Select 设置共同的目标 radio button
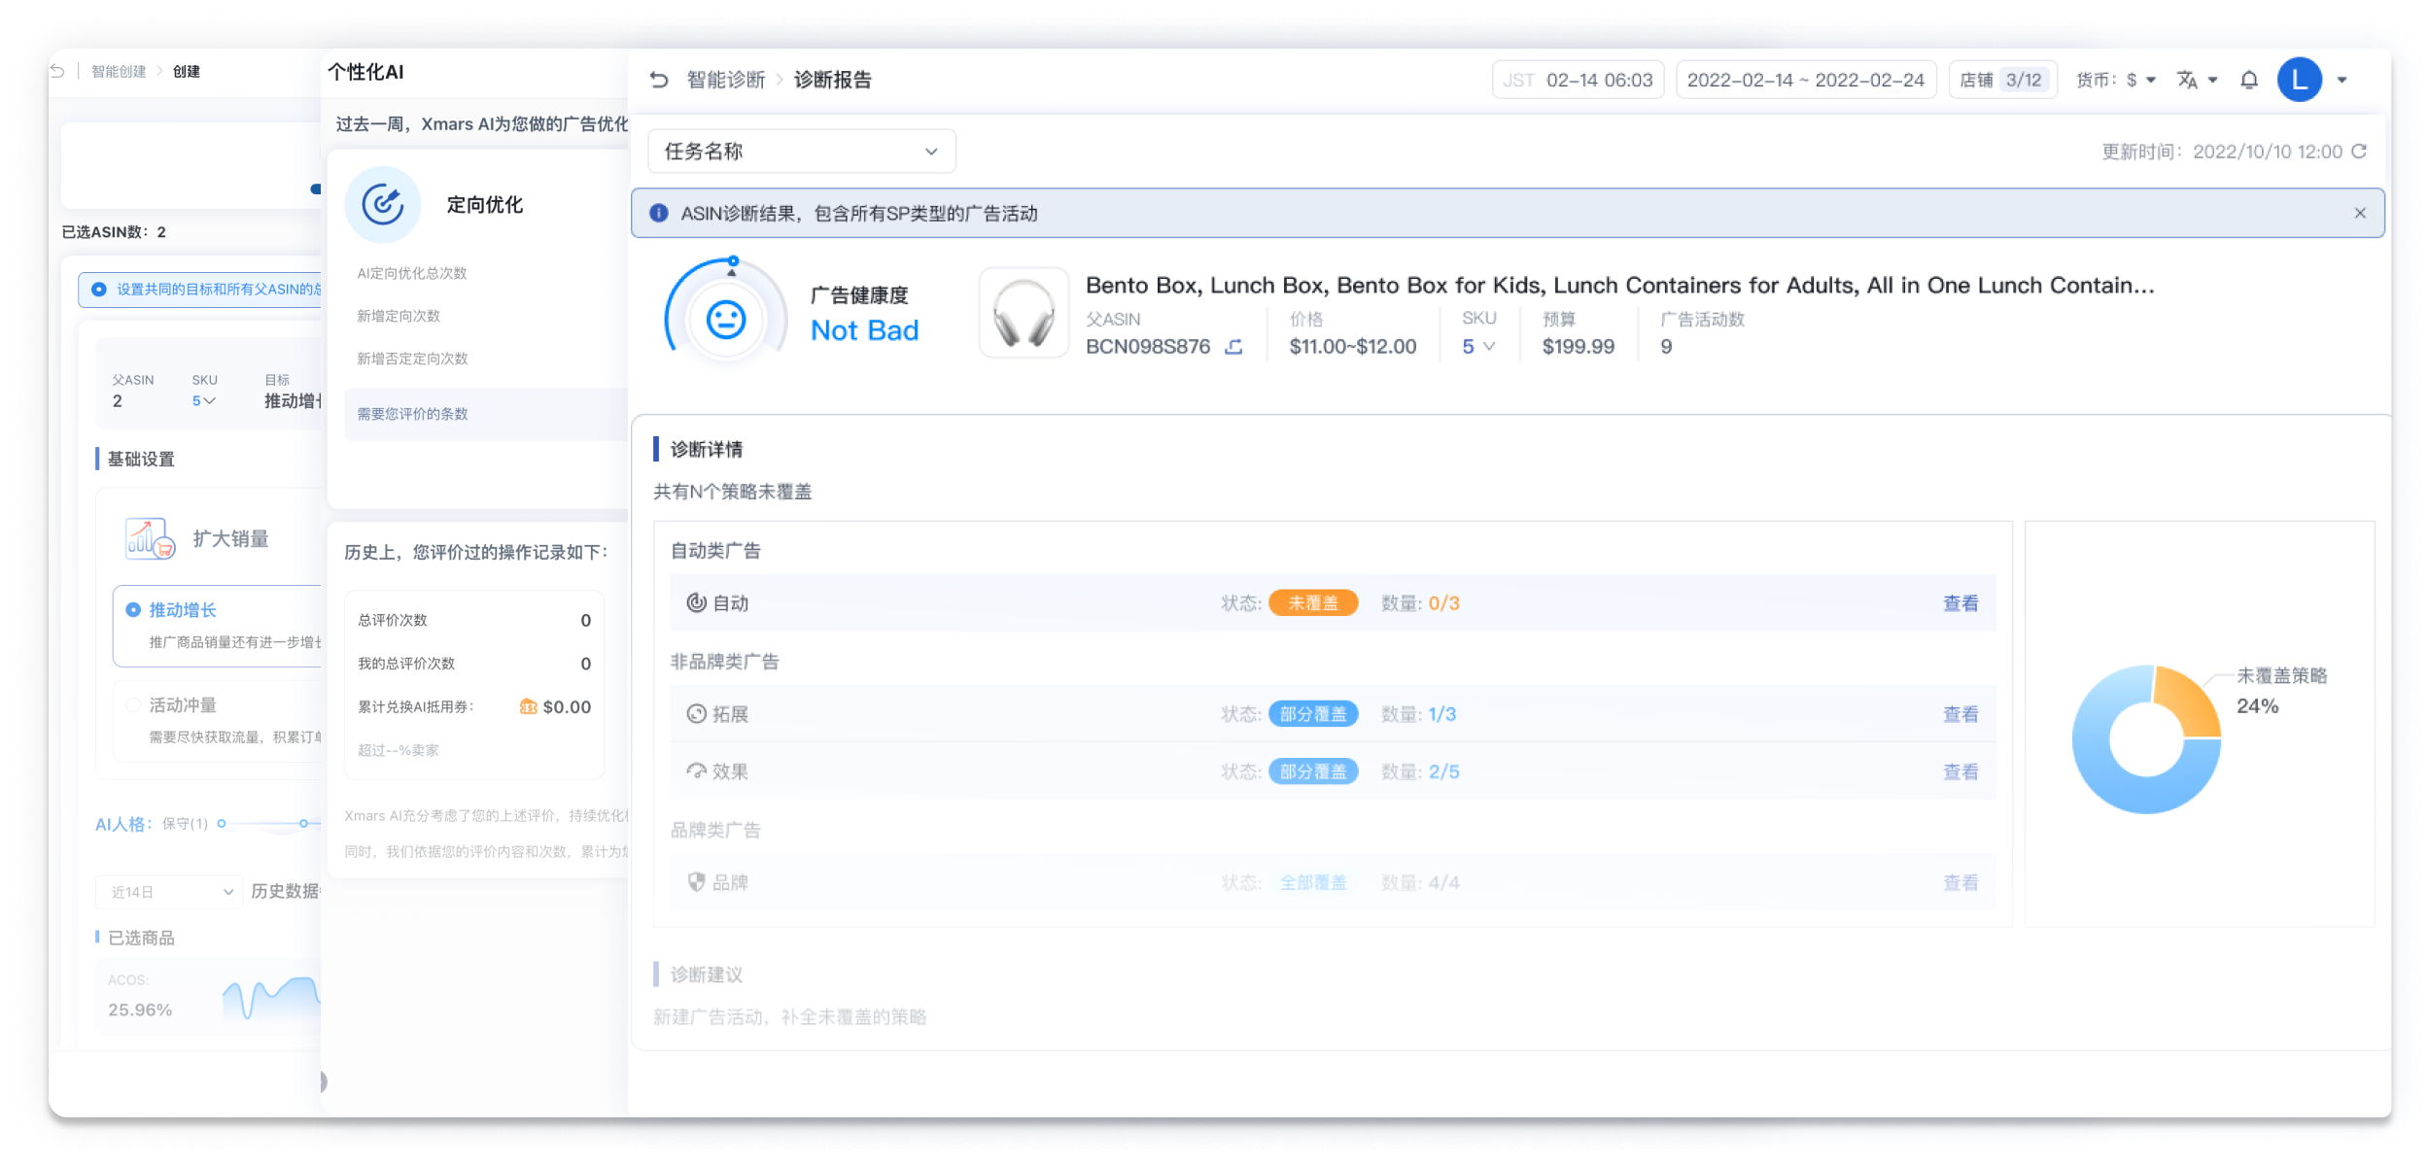Viewport: 2430px width, 1164px height. tap(99, 290)
